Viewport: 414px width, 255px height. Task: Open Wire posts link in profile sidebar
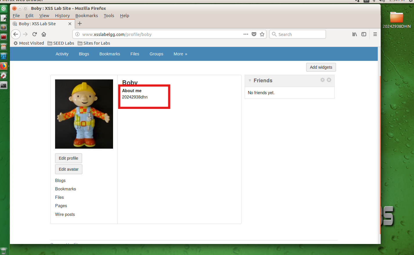point(65,214)
